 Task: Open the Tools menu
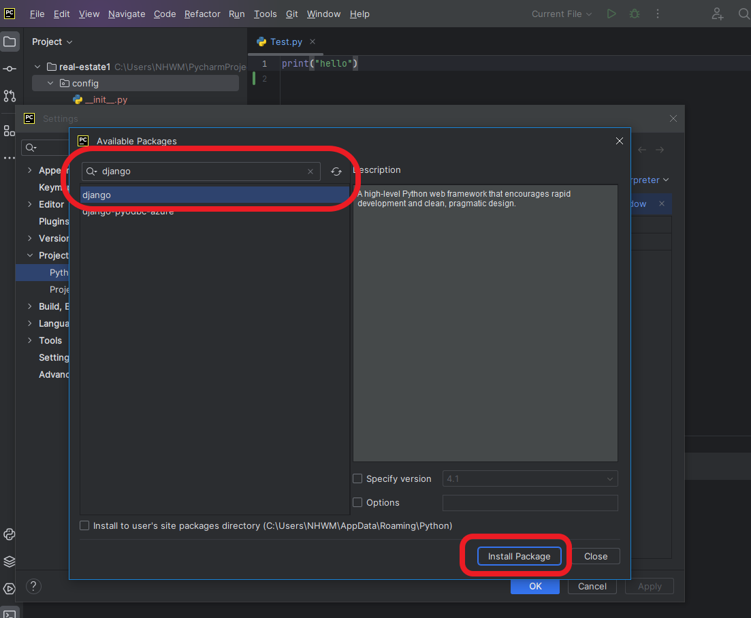[265, 14]
